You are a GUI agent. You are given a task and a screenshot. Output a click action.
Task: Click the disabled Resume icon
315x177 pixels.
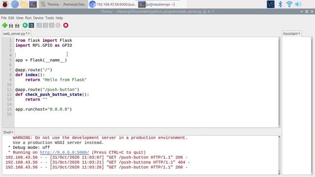[x=58, y=25]
